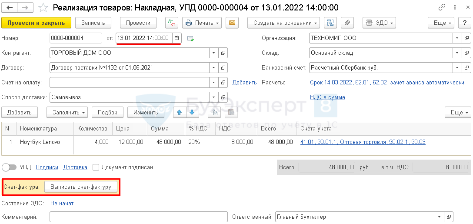Image resolution: width=473 pixels, height=224 pixels.
Task: Open calendar picker for document date
Action: 177,38
